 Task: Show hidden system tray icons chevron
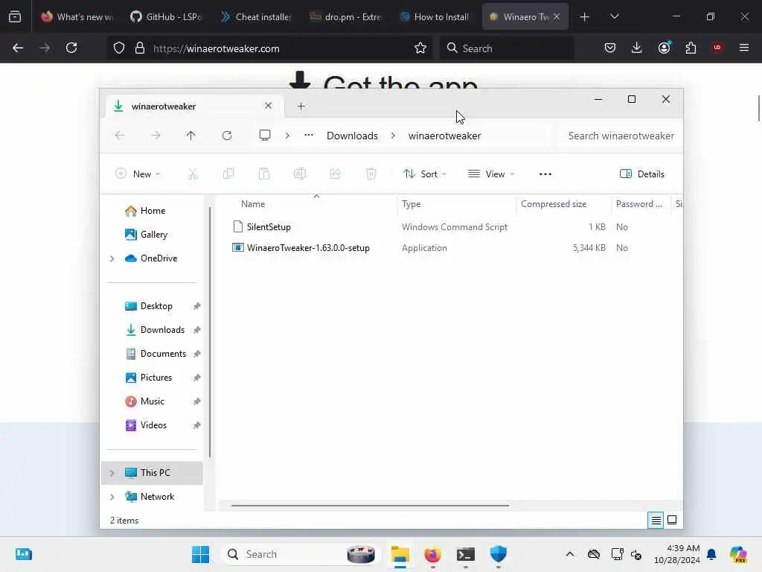(570, 554)
